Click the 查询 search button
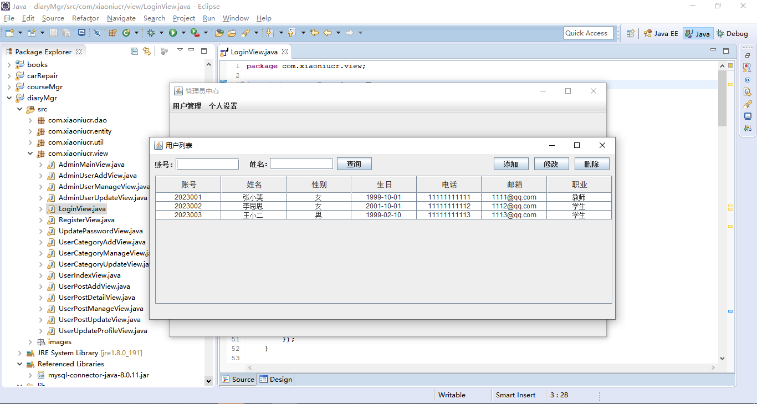757x404 pixels. 354,164
